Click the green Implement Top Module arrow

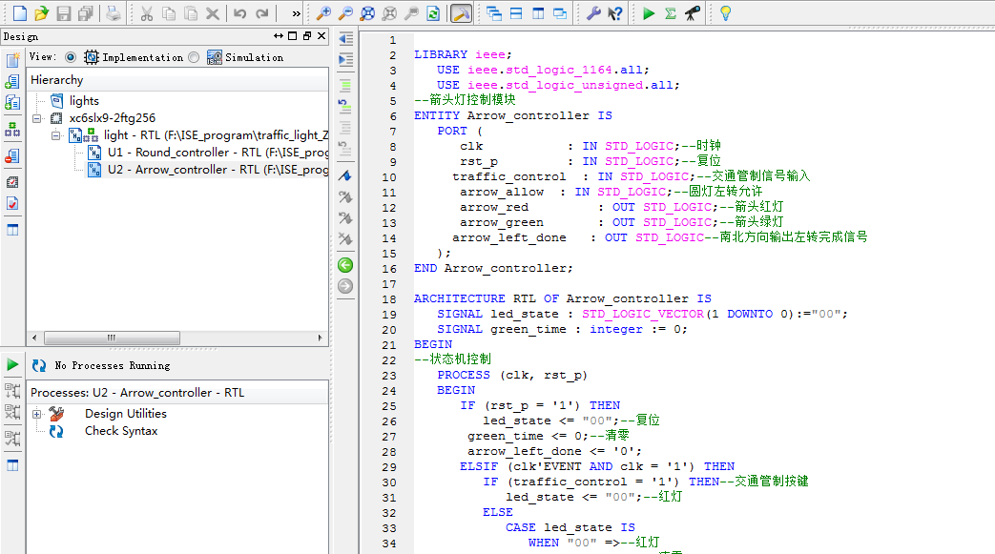[649, 13]
